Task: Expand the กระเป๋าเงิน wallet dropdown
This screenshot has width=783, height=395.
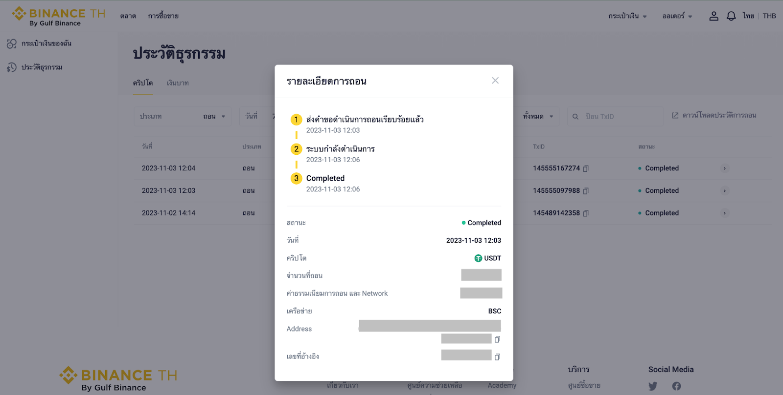Action: coord(627,16)
